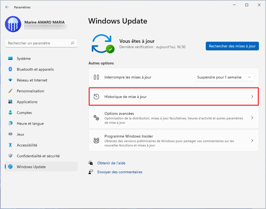Viewport: 266px width, 209px height.
Task: Close the Paramètres window
Action: click(259, 5)
